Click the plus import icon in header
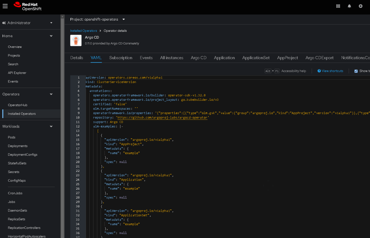This screenshot has width=370, height=238. (360, 6)
